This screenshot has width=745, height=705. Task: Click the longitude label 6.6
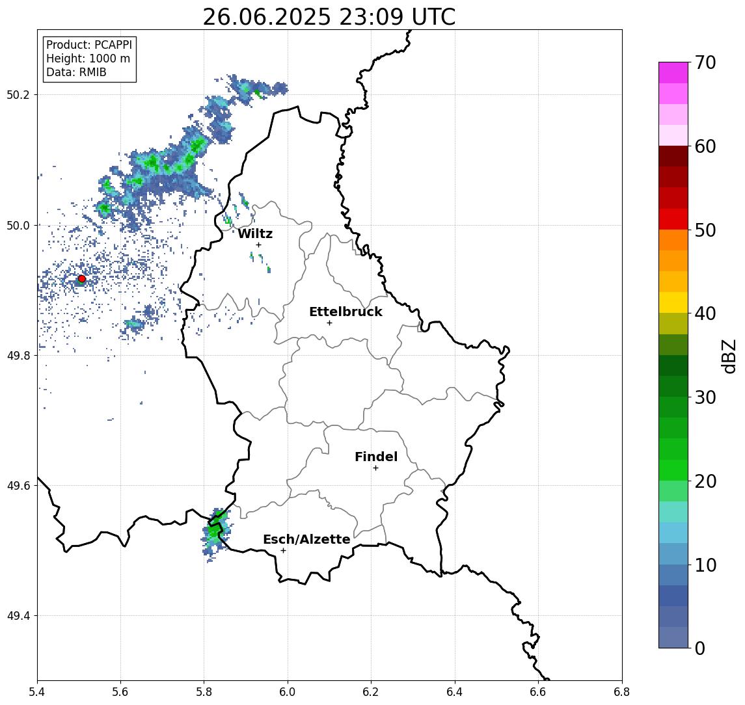tap(538, 692)
